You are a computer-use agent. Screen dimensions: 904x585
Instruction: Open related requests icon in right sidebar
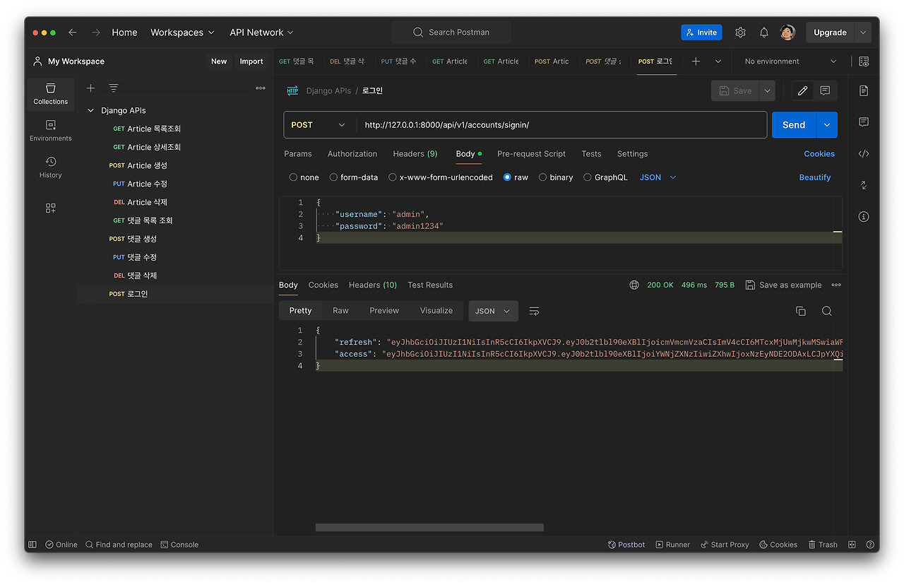(x=864, y=185)
